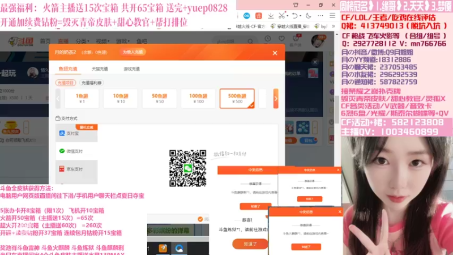The image size is (453, 255).
Task: Open the browser downloads icon
Action: (x=271, y=16)
